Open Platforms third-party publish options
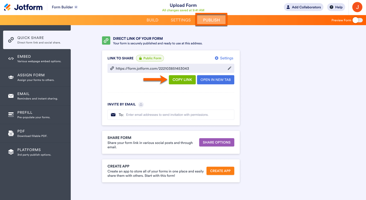366x200 pixels. point(35,152)
